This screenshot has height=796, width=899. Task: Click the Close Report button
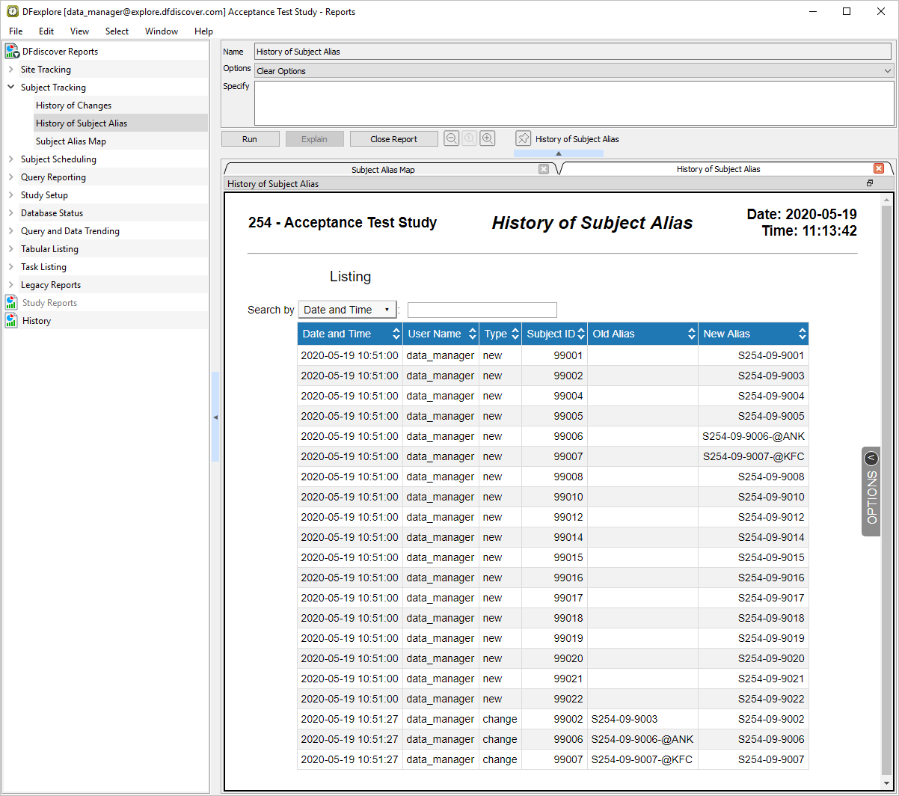point(393,139)
